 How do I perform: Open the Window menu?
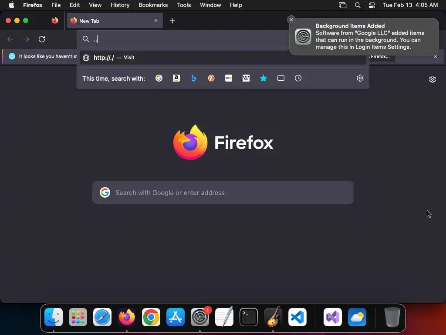click(210, 5)
